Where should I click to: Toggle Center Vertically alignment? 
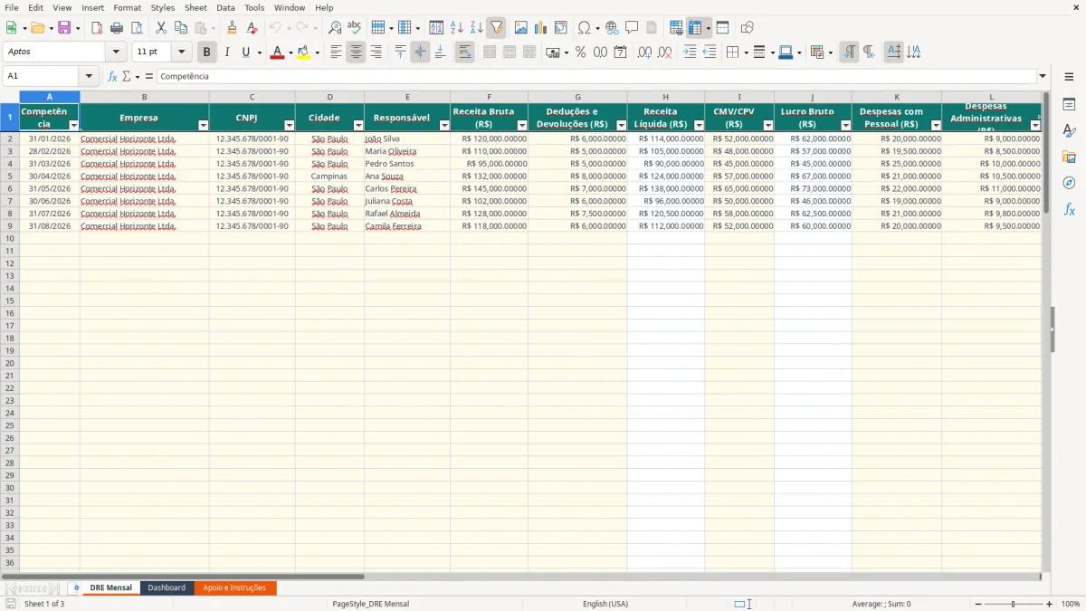pos(420,53)
